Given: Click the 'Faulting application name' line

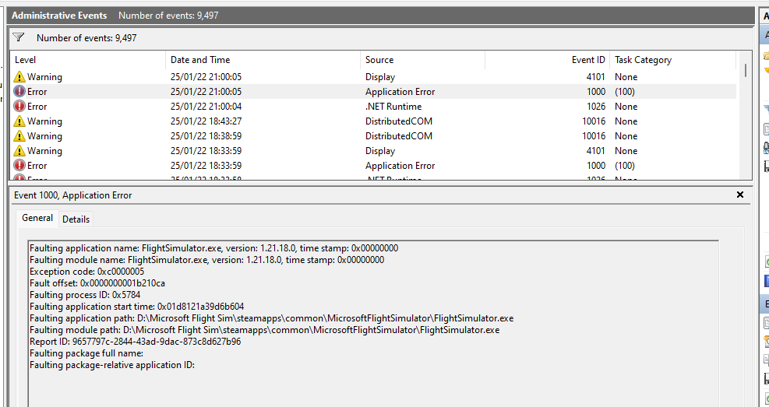Looking at the screenshot, I should click(x=213, y=247).
